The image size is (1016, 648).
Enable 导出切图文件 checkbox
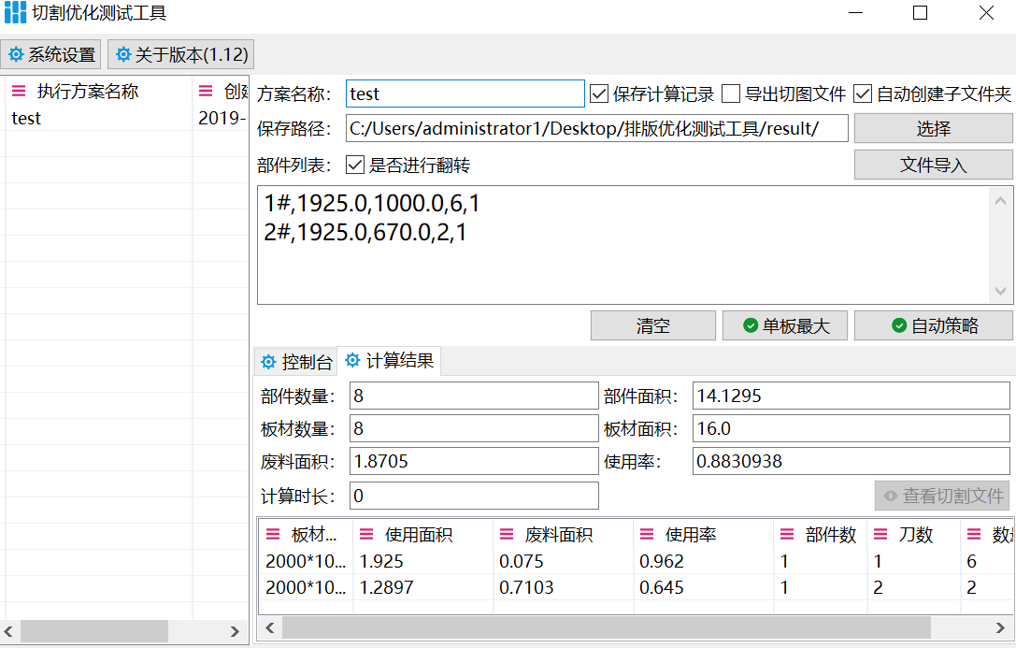point(731,94)
